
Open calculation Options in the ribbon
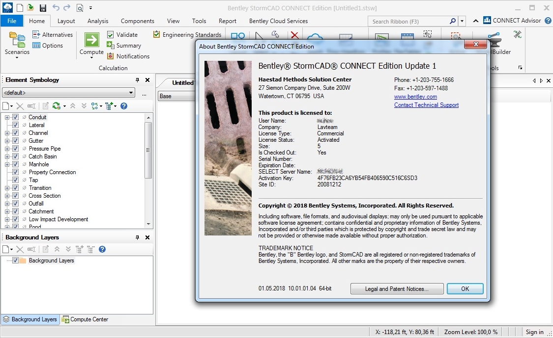click(x=48, y=46)
